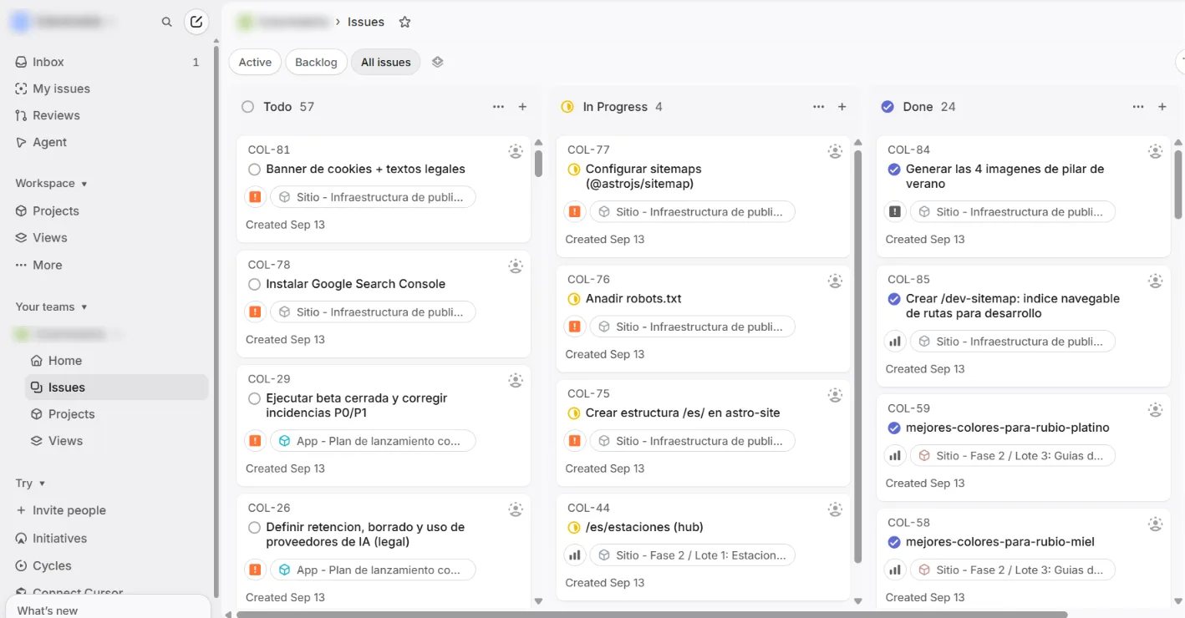Click priority bars icon on COL-44

coord(575,555)
